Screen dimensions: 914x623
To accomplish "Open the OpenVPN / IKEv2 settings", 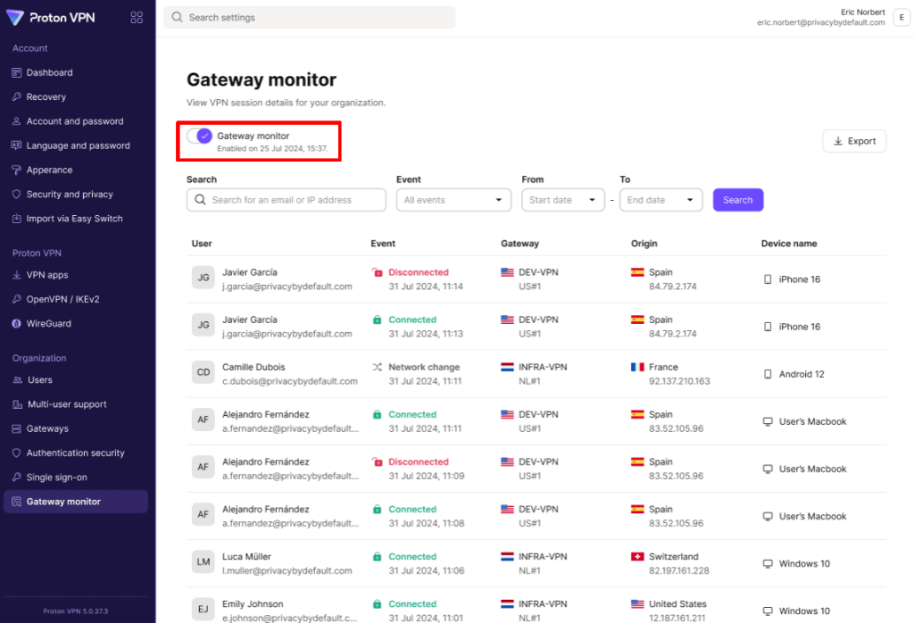I will tap(60, 299).
